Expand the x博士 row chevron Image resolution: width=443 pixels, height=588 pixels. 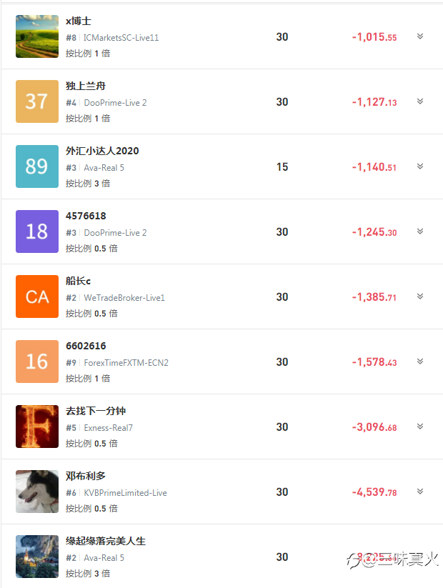click(x=420, y=36)
